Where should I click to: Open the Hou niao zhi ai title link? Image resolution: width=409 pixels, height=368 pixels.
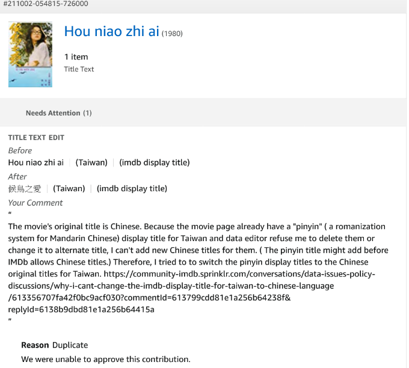pos(111,32)
